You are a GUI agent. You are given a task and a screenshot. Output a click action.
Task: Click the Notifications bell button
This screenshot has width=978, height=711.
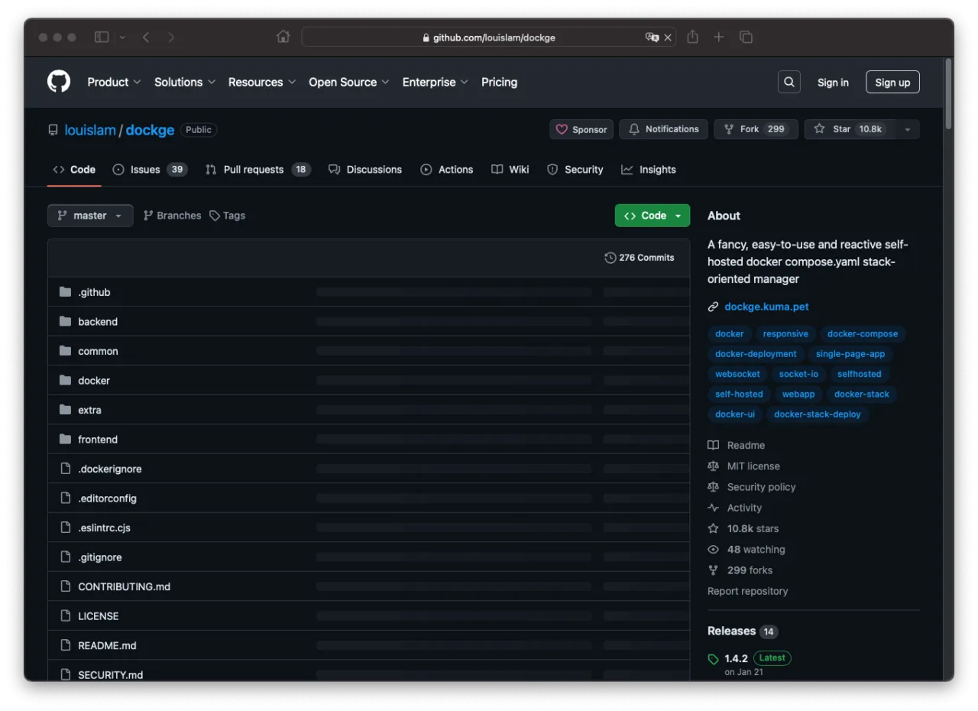(x=663, y=129)
